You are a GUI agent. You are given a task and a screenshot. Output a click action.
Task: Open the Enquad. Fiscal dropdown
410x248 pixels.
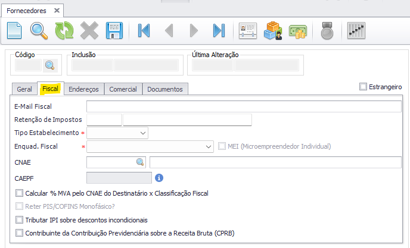click(208, 146)
